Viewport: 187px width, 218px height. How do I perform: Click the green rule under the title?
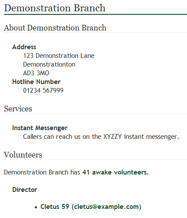click(x=95, y=14)
